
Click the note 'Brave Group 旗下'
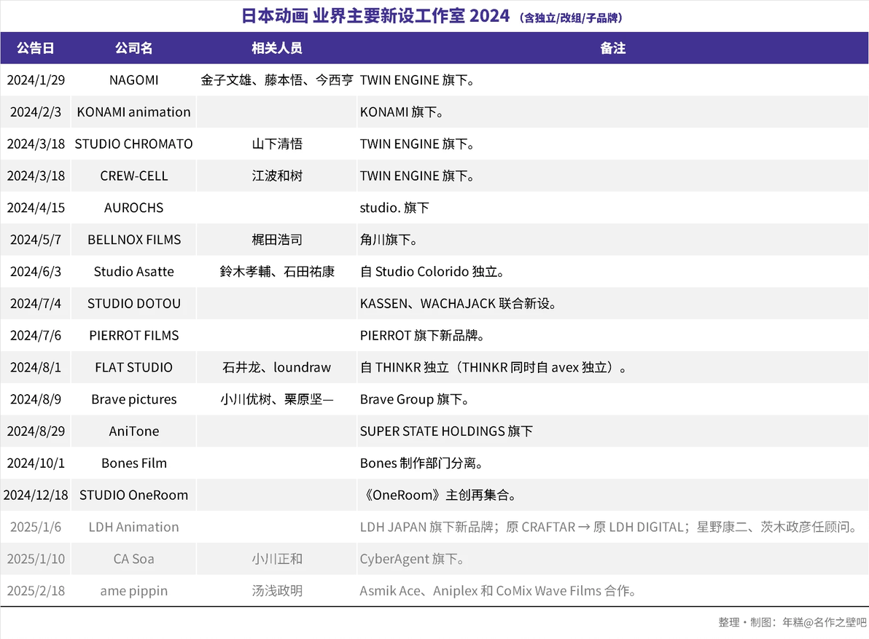point(414,399)
